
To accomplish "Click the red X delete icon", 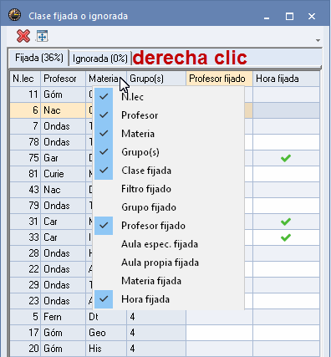I will coord(23,36).
